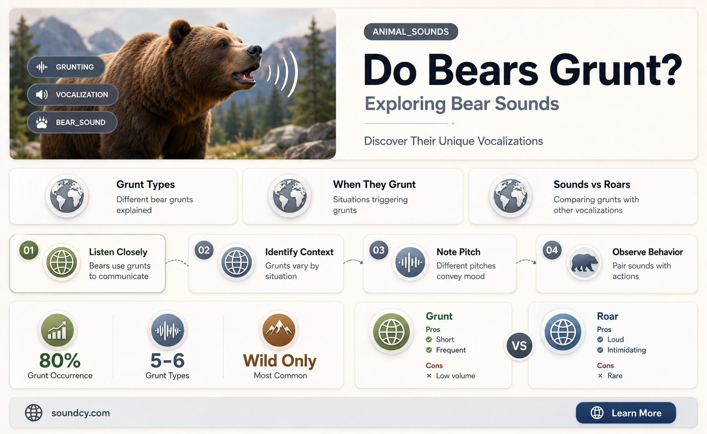Click the mountain icon above Wild Only

click(x=278, y=330)
